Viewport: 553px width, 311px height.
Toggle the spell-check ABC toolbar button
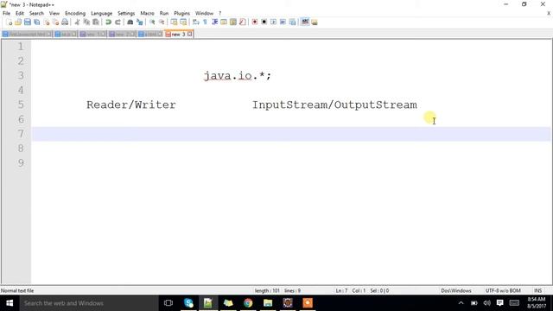pos(305,22)
